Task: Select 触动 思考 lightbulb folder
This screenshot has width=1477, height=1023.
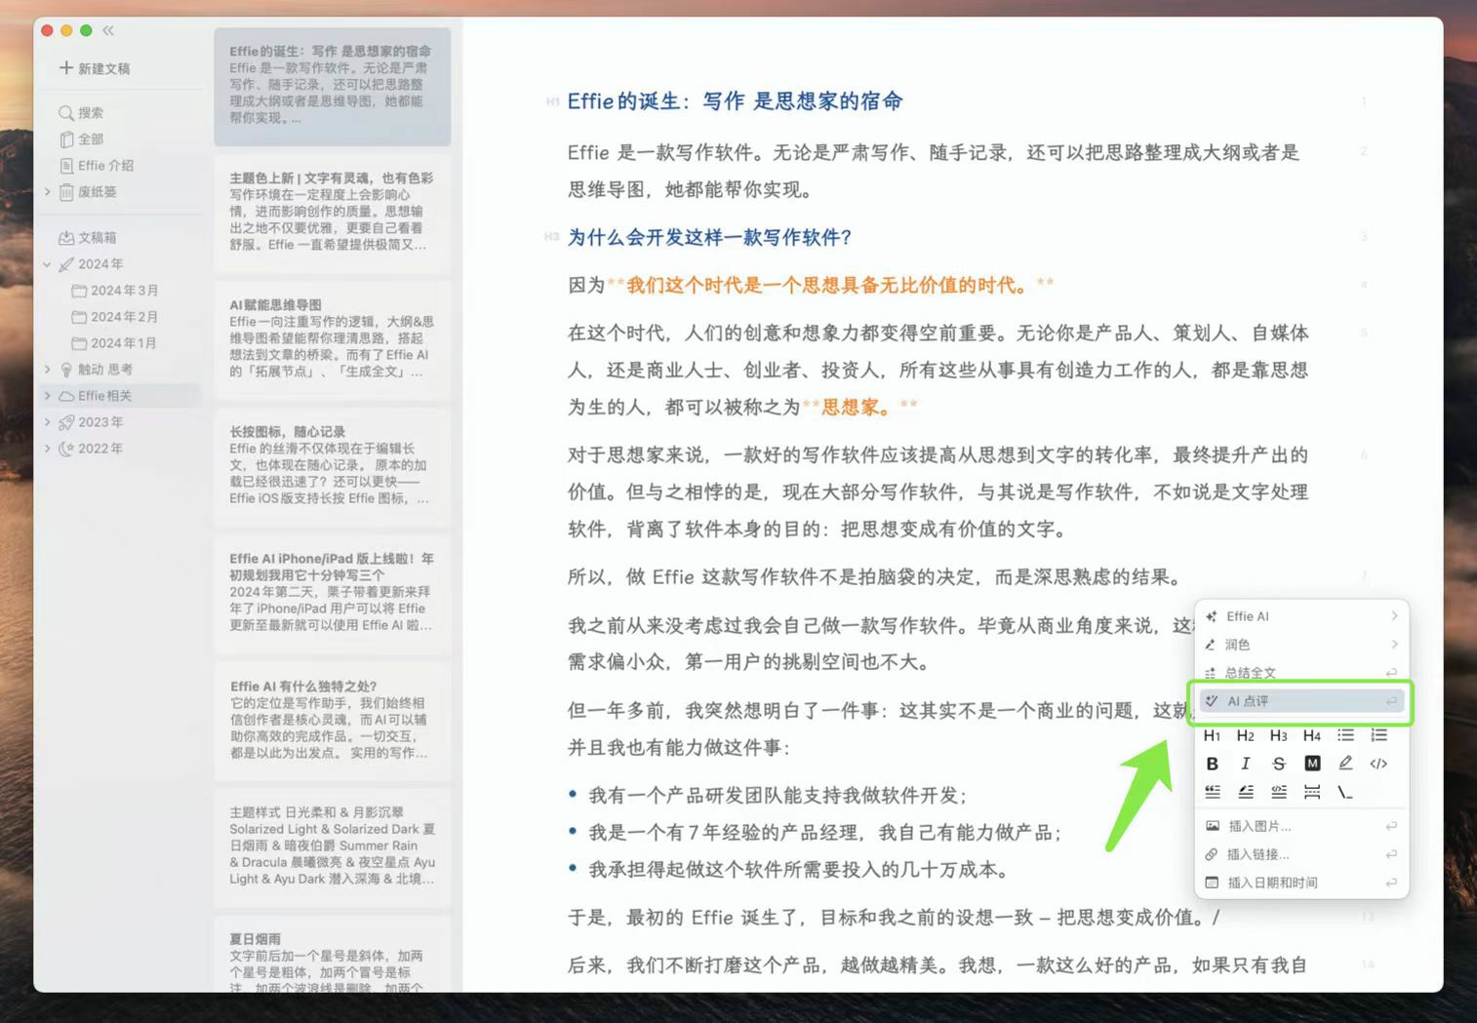Action: click(96, 370)
